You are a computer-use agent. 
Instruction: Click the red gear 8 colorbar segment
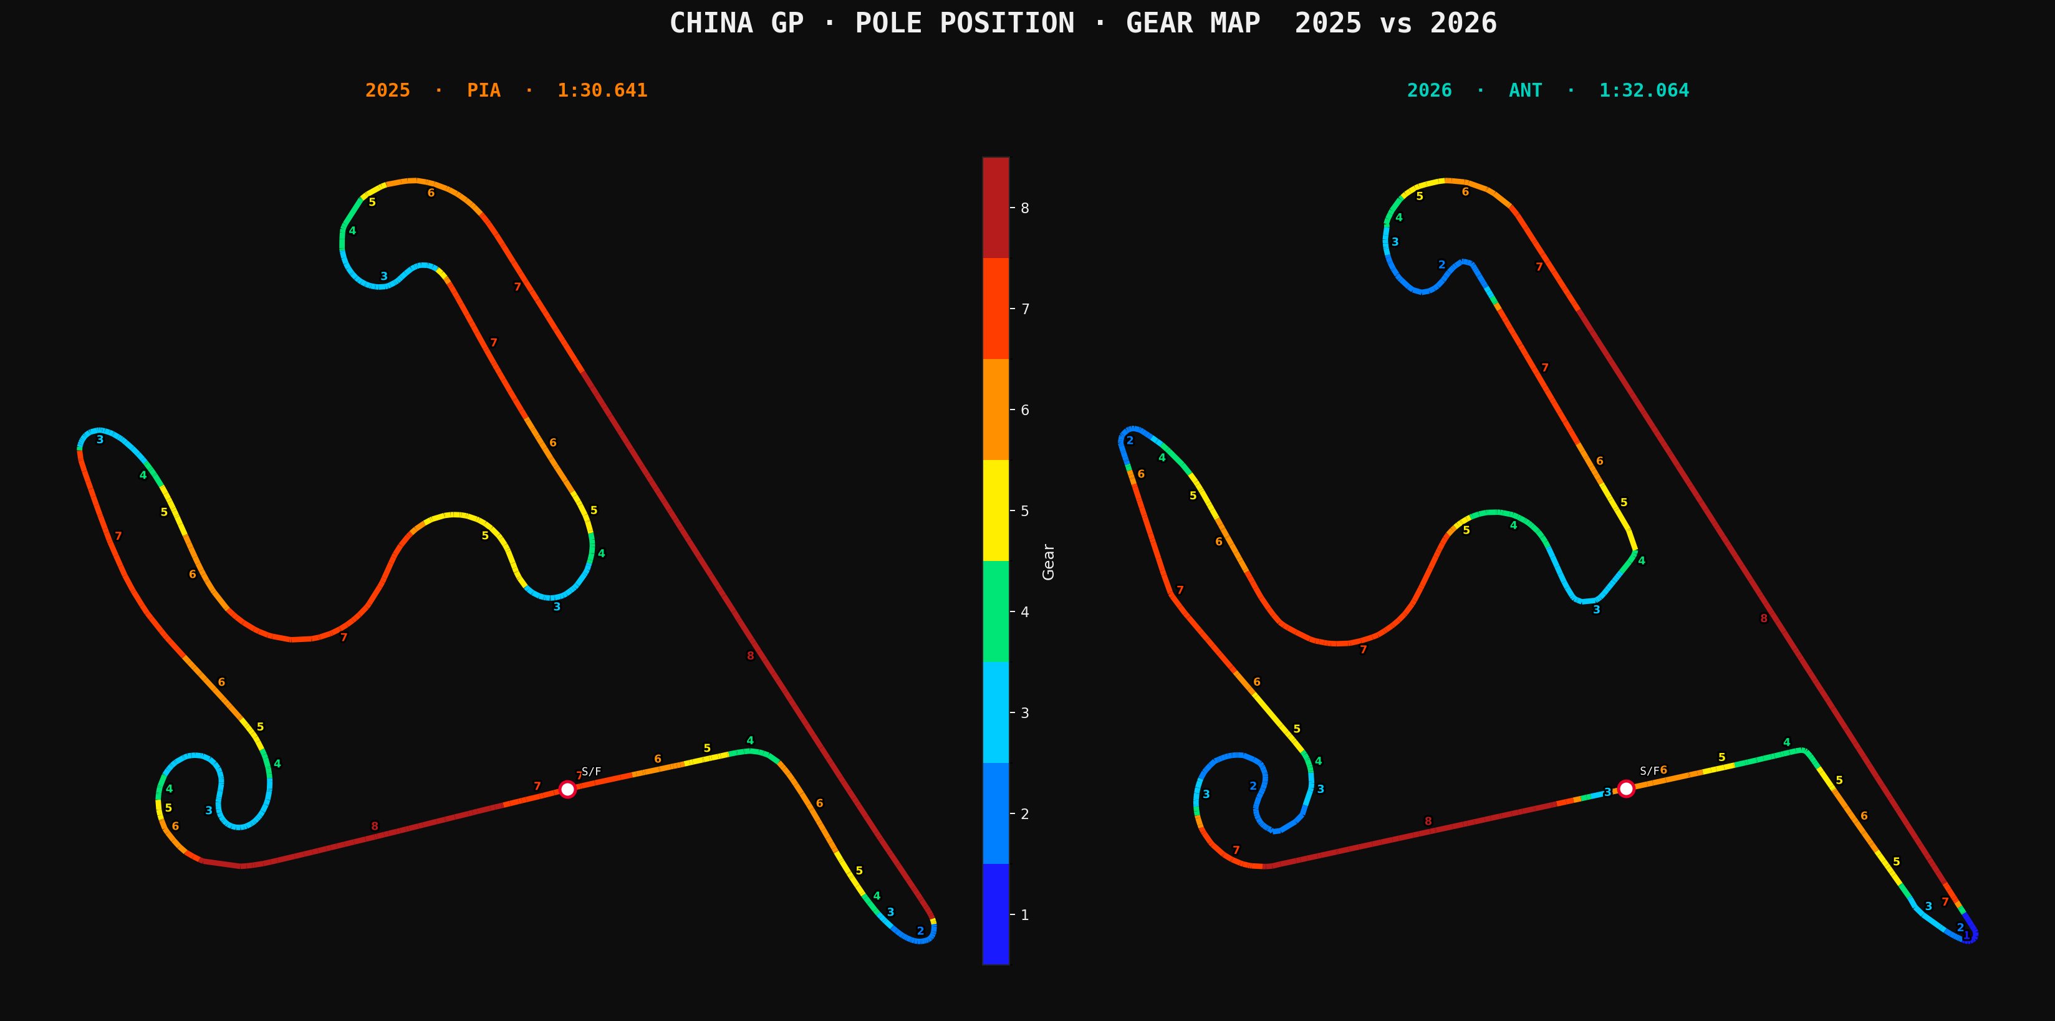tap(995, 208)
